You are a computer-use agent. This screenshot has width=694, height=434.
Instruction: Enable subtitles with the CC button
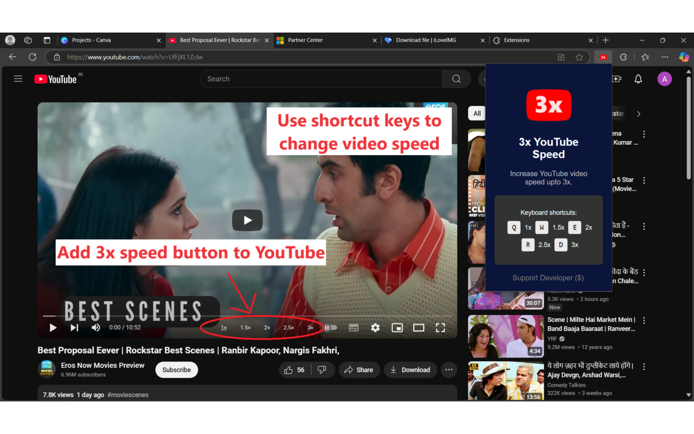(x=354, y=328)
